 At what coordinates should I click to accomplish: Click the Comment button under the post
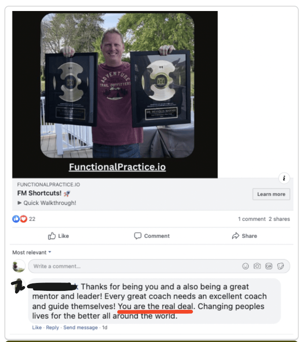[x=152, y=236]
